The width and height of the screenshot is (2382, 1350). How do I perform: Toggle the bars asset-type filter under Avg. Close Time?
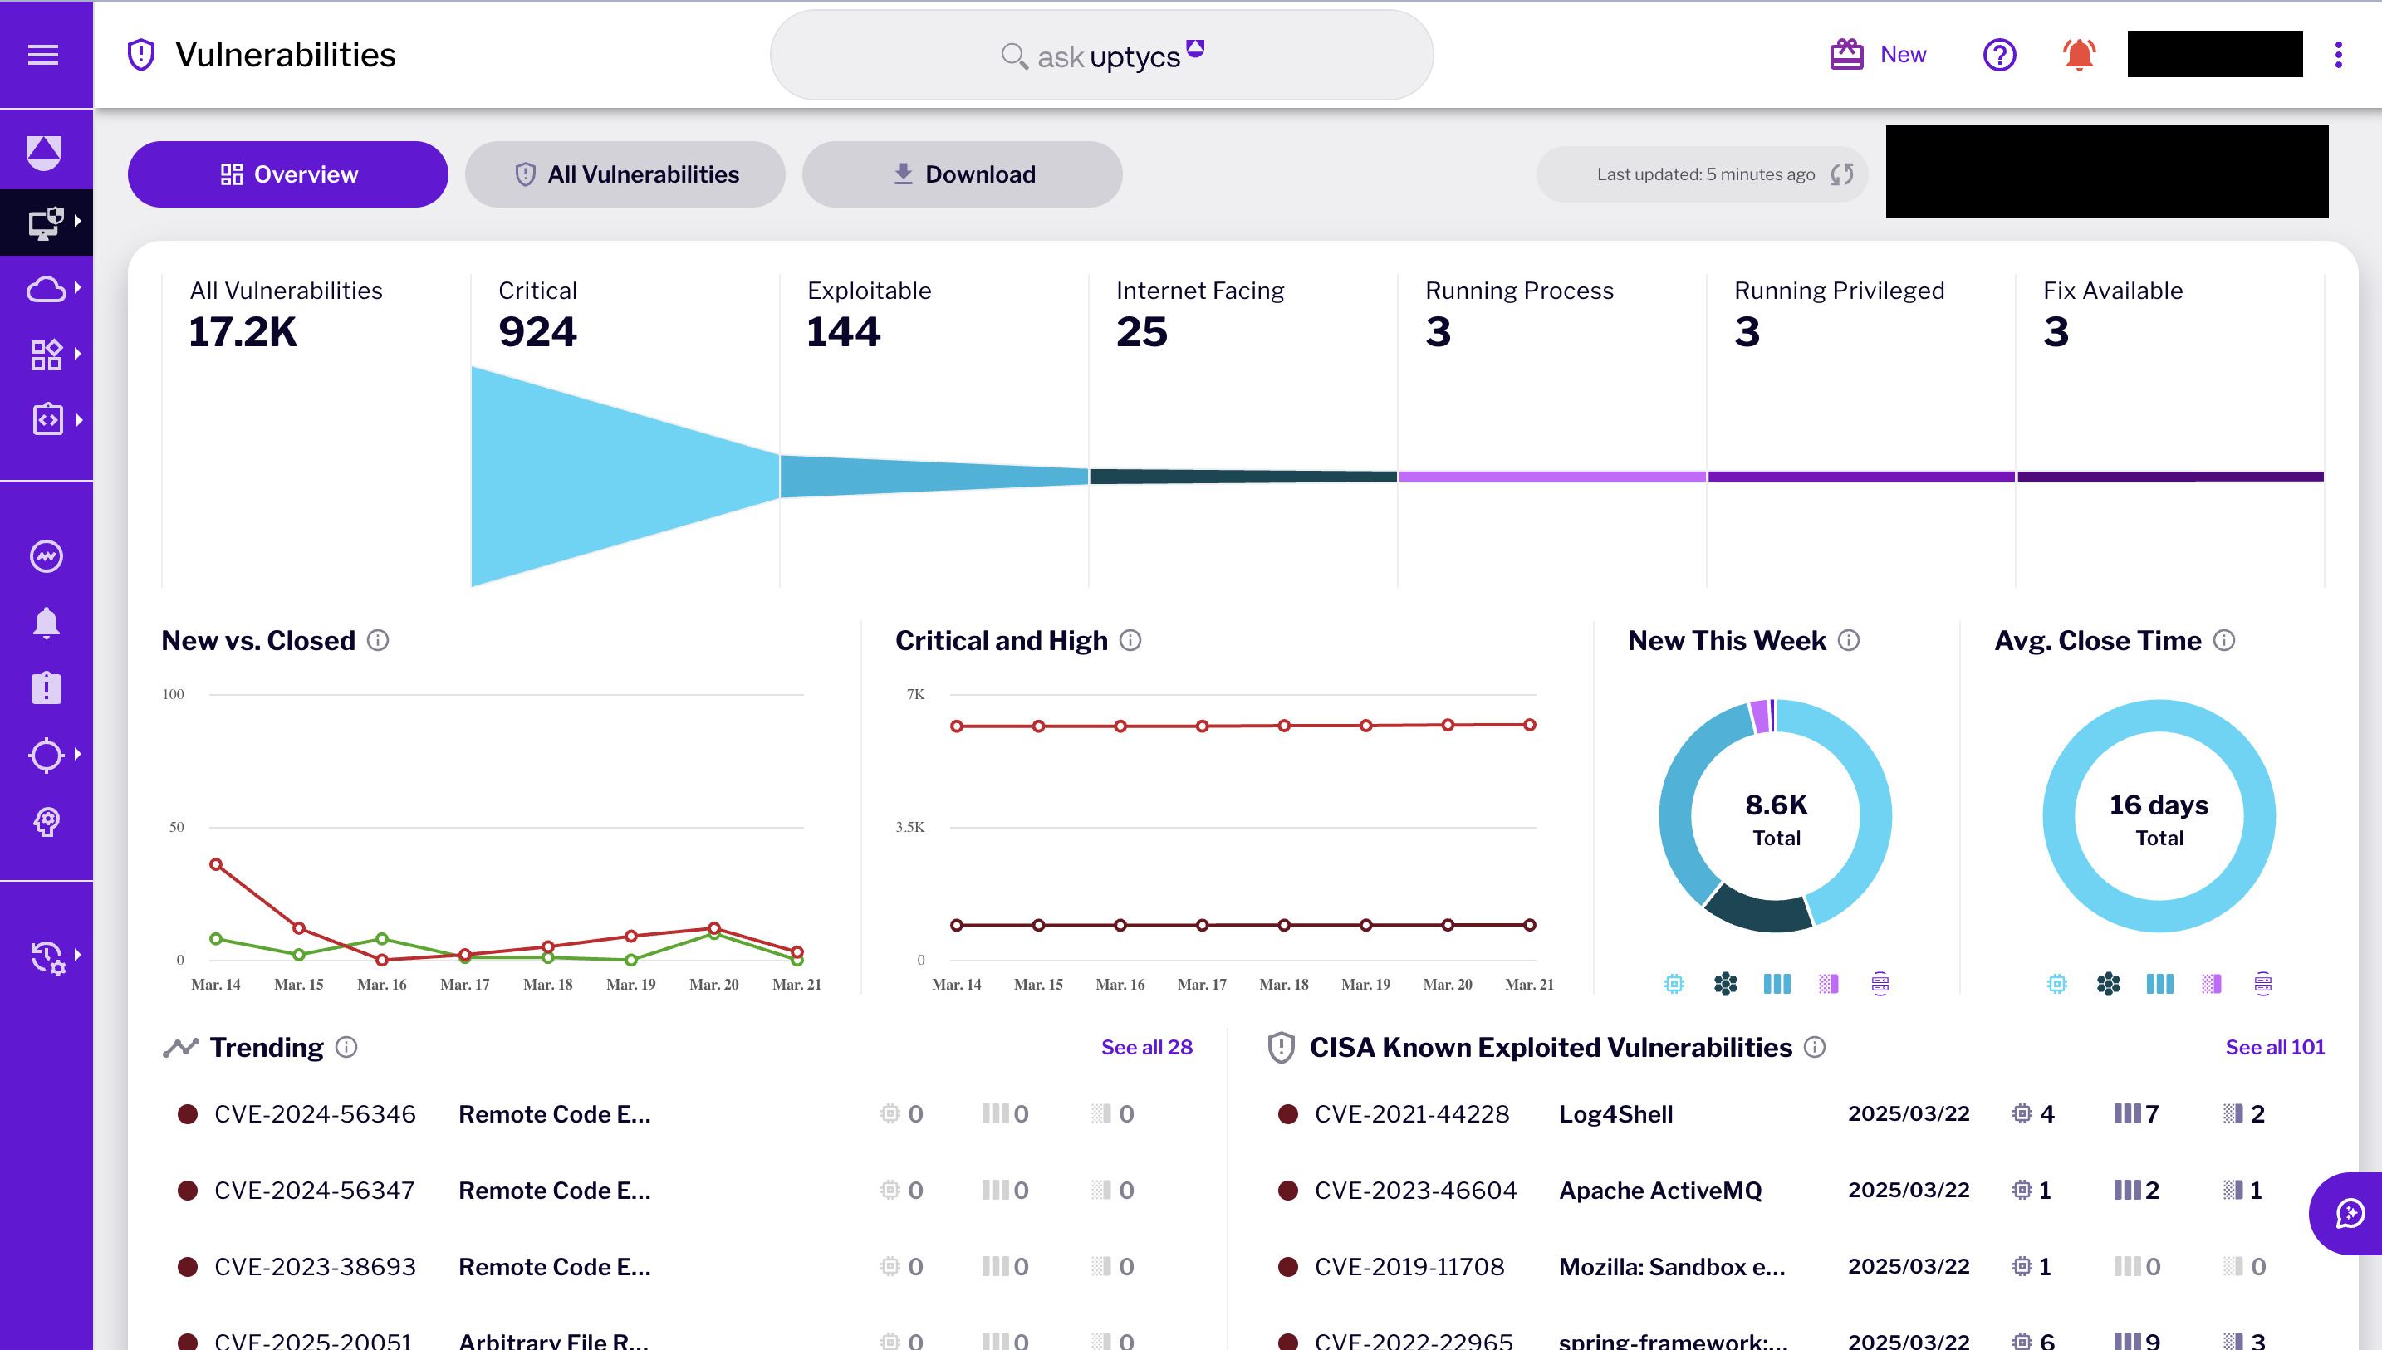click(x=2159, y=984)
